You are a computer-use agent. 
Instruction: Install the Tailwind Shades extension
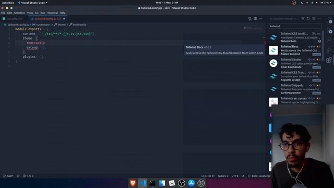pos(316,67)
